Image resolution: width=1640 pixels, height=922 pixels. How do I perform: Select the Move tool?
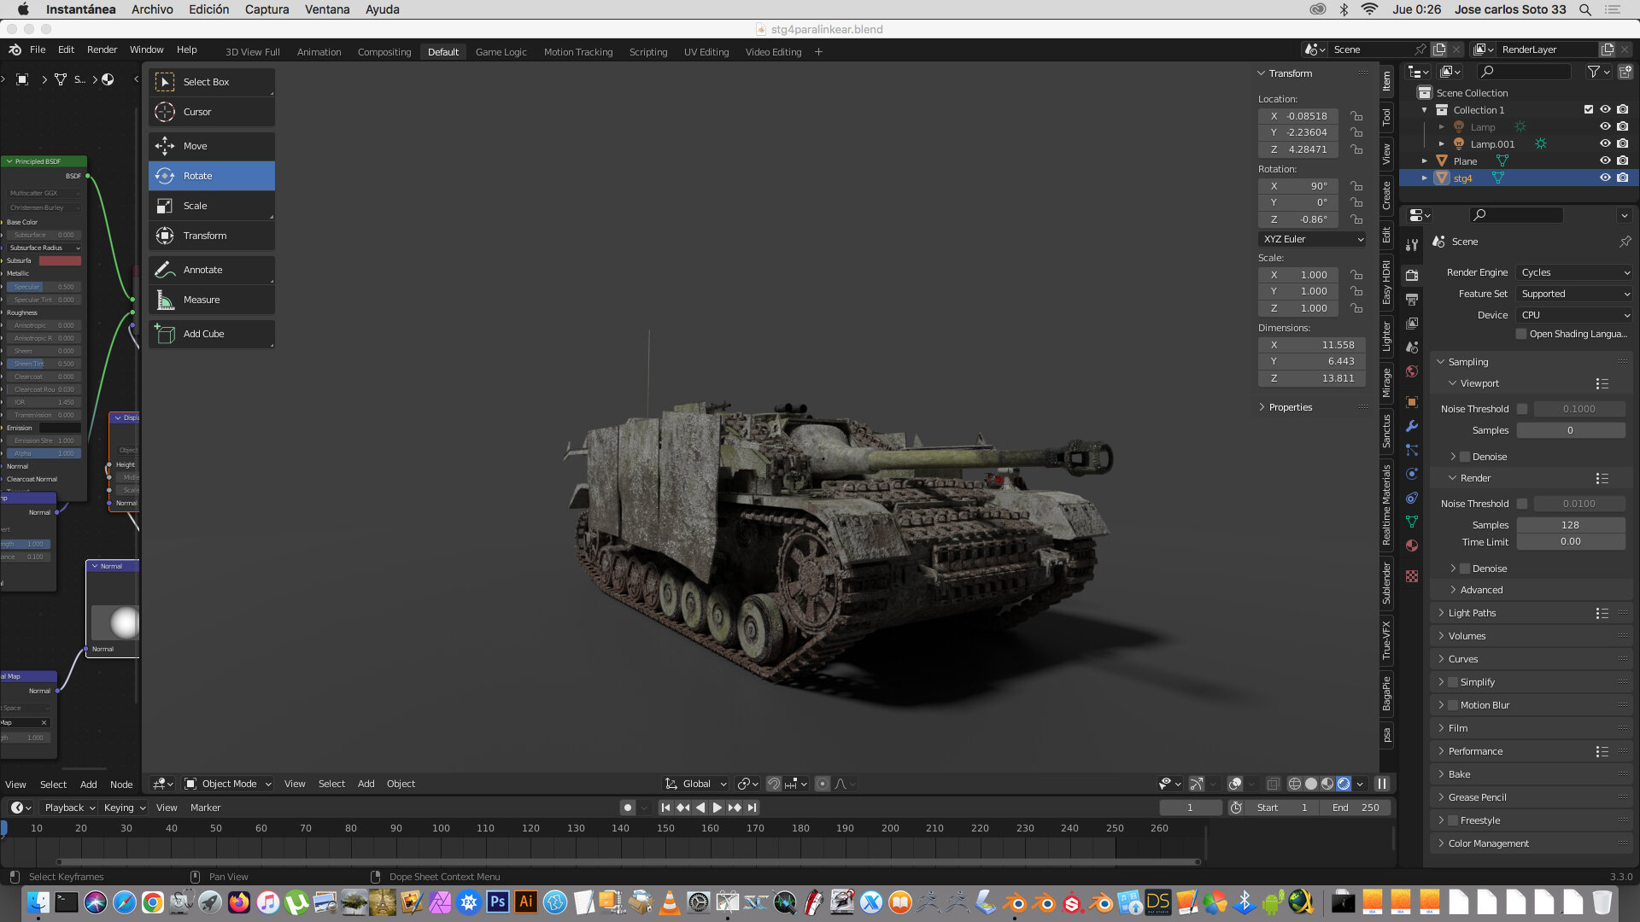pyautogui.click(x=211, y=146)
